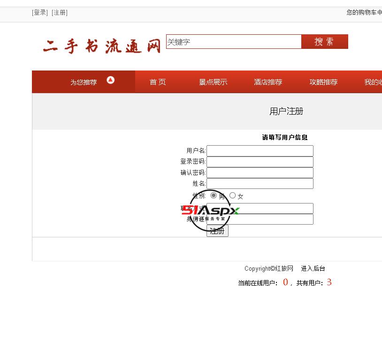Click the up-arrow icon beside 为您推荐
382x352 pixels.
click(x=110, y=80)
